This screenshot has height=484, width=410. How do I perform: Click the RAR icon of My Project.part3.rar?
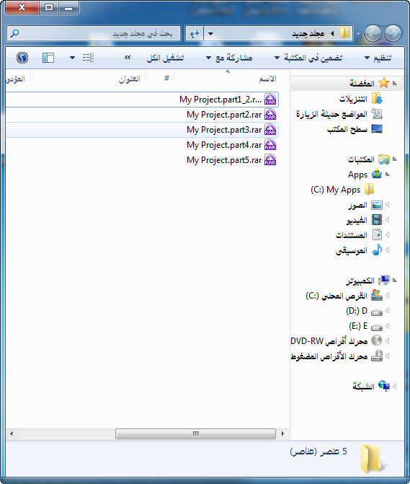(x=270, y=130)
